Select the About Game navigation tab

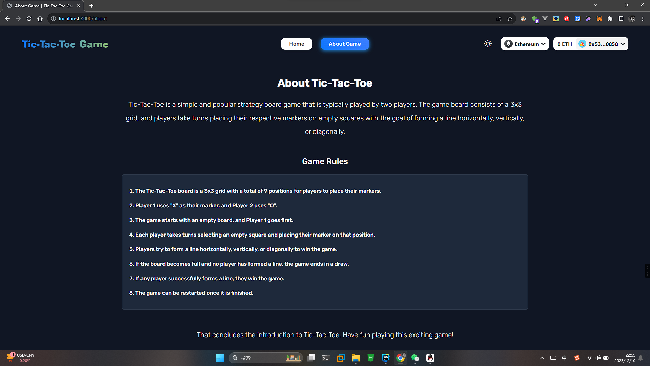(x=344, y=44)
